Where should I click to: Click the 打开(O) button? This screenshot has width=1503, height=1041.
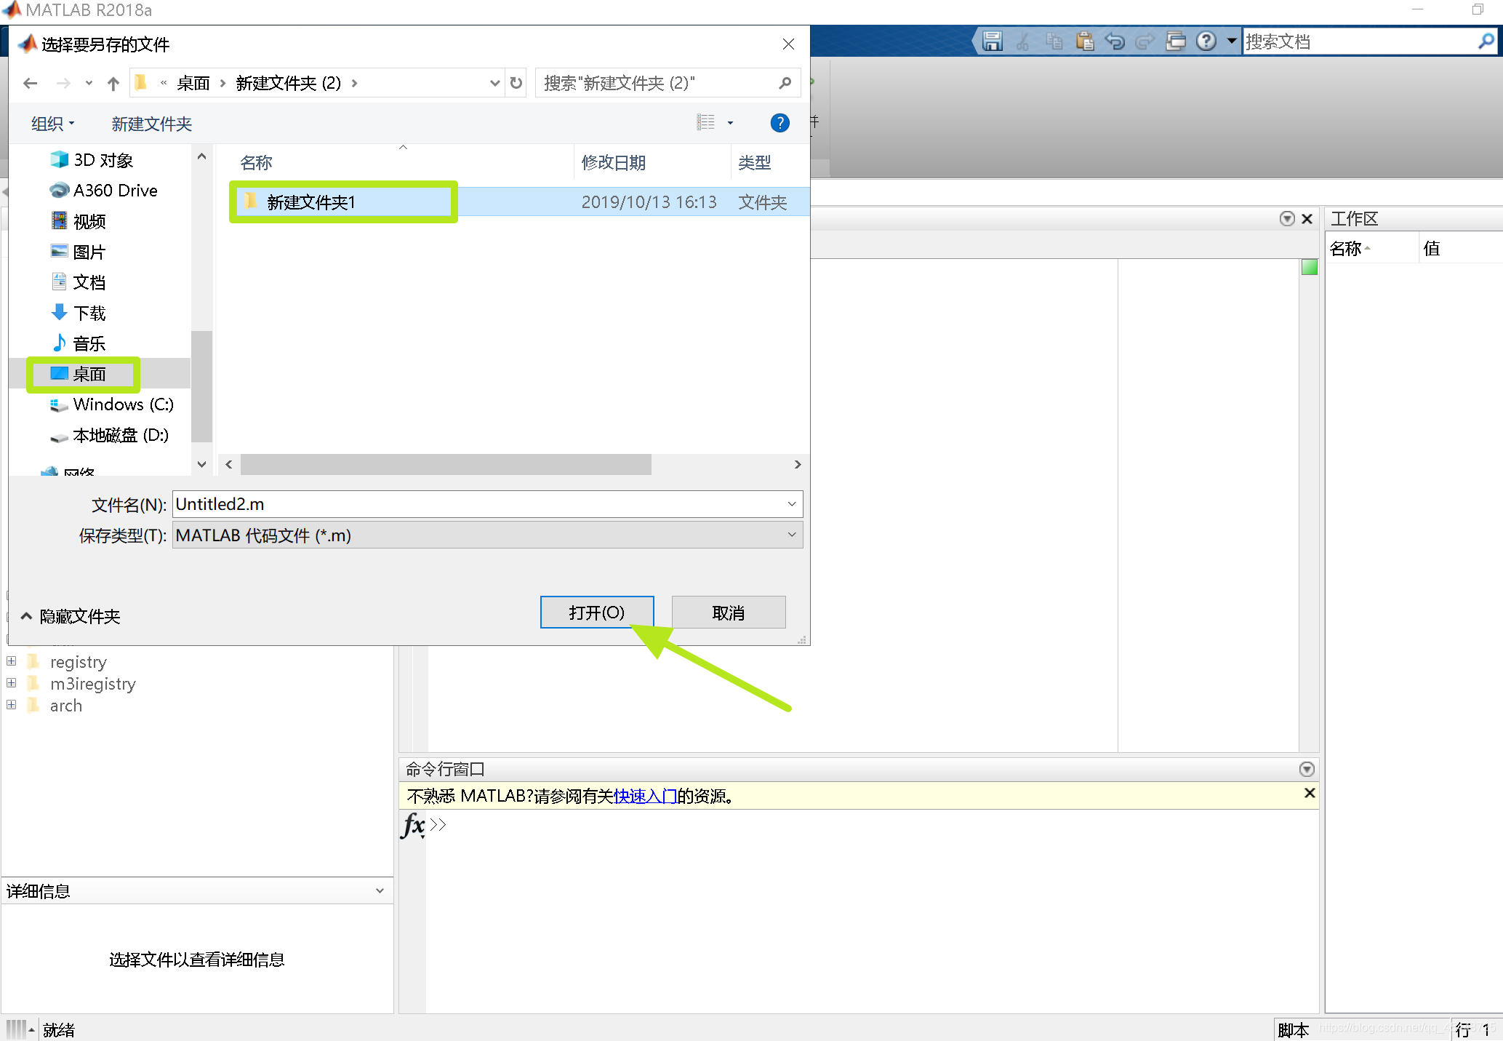[x=596, y=613]
